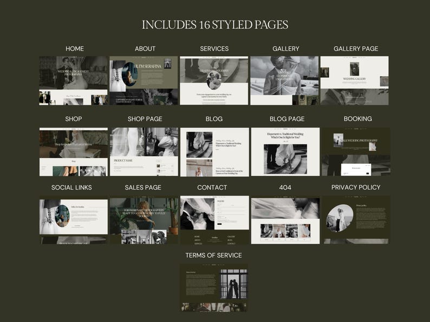Viewport: 430px width, 322px height.
Task: Click the 404 label text
Action: click(x=285, y=187)
